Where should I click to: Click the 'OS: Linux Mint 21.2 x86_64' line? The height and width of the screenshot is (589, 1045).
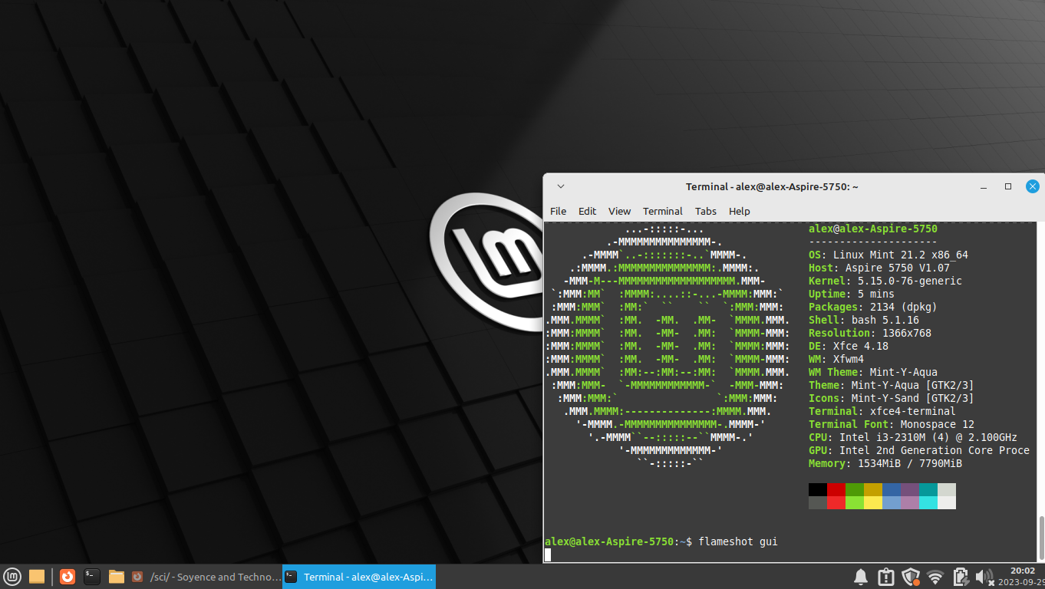(888, 255)
